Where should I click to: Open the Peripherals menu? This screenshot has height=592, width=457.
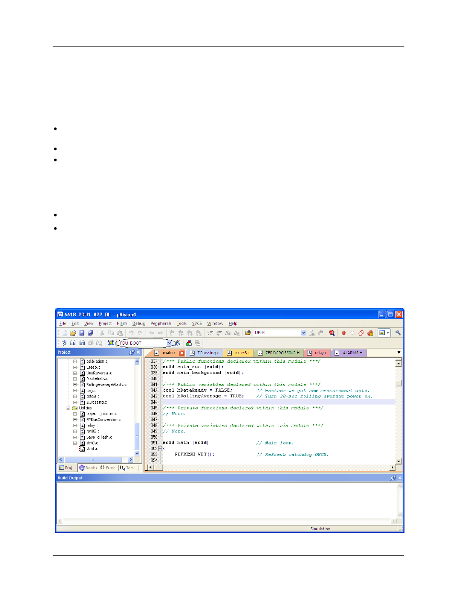pos(161,324)
